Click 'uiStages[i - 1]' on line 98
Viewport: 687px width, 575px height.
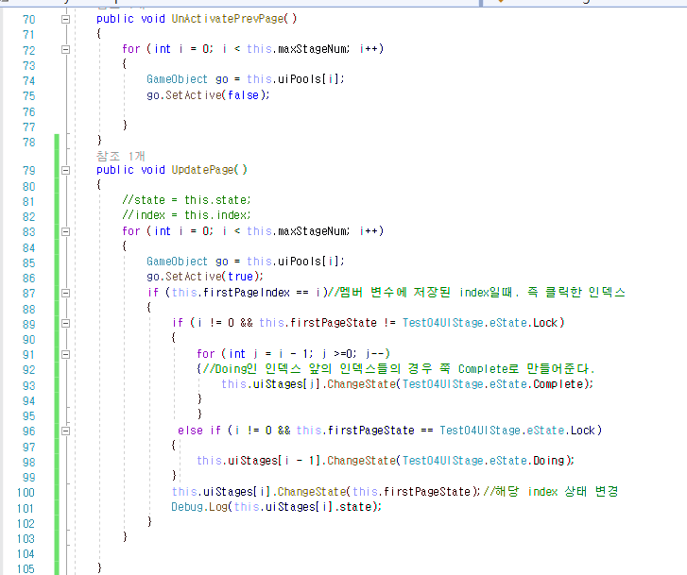(274, 461)
